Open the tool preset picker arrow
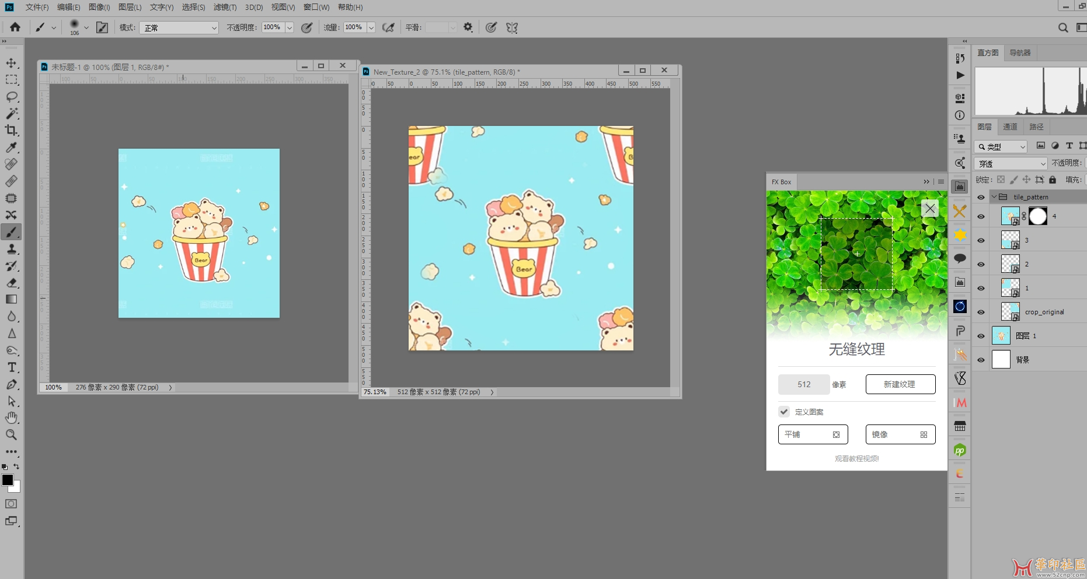The width and height of the screenshot is (1087, 579). (x=54, y=27)
